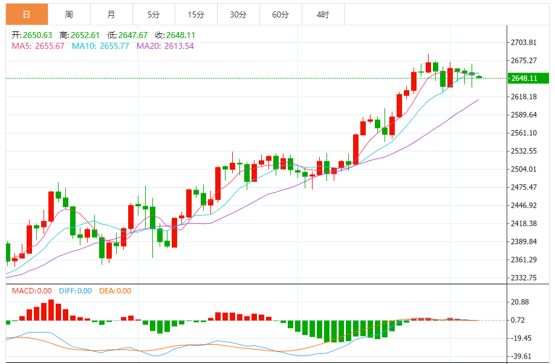Click the 2675.27 price axis label

click(x=524, y=60)
